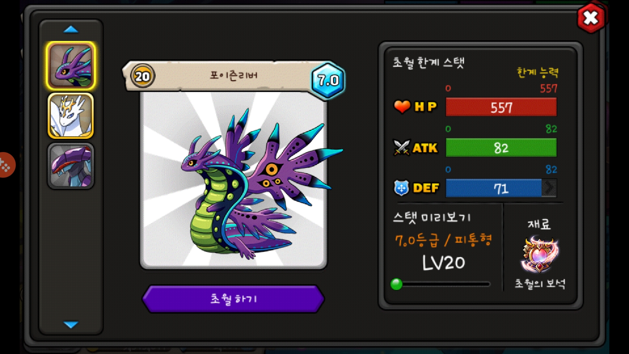Click the HP heart icon
629x354 pixels.
402,107
